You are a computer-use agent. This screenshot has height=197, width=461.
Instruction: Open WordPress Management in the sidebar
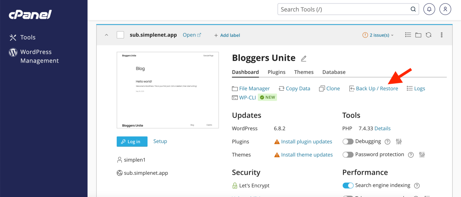[34, 56]
